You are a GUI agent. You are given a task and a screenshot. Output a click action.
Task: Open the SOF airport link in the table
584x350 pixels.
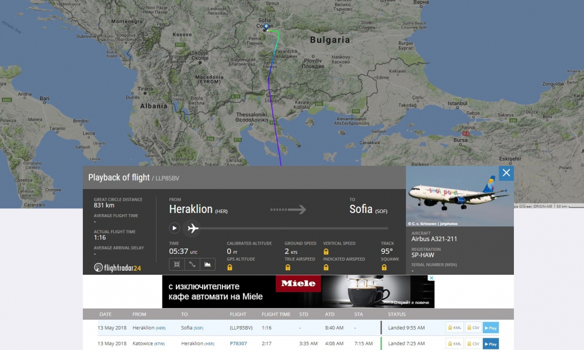(198, 328)
